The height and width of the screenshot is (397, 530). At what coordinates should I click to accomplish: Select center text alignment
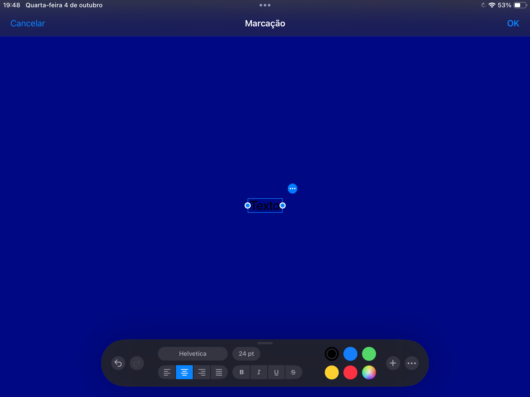pyautogui.click(x=184, y=372)
